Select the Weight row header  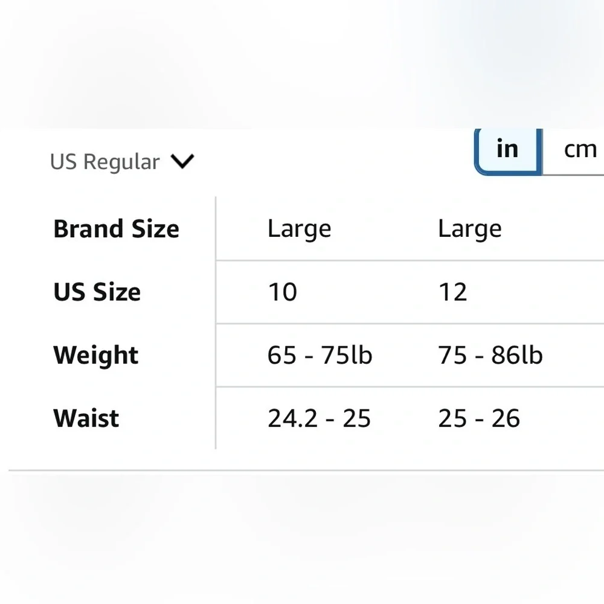96,355
